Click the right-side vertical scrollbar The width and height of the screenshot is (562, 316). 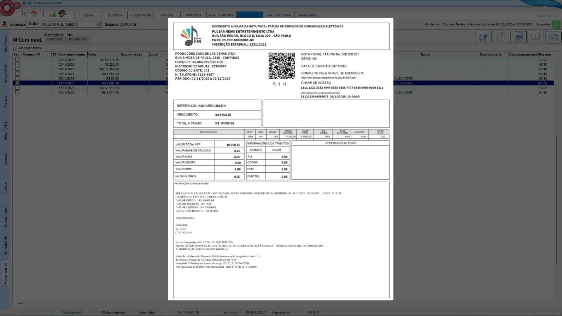(556, 198)
